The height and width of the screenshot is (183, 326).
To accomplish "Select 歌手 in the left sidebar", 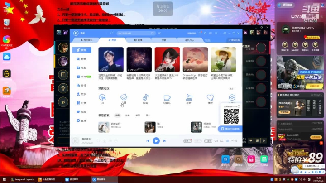I will [x=81, y=94].
